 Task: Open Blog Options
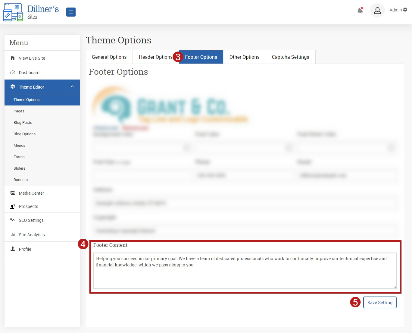click(42, 134)
